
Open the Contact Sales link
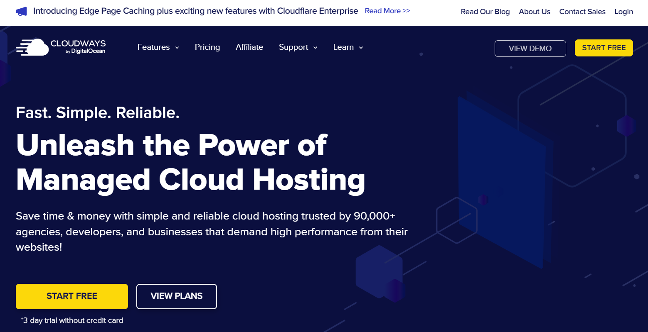point(582,12)
